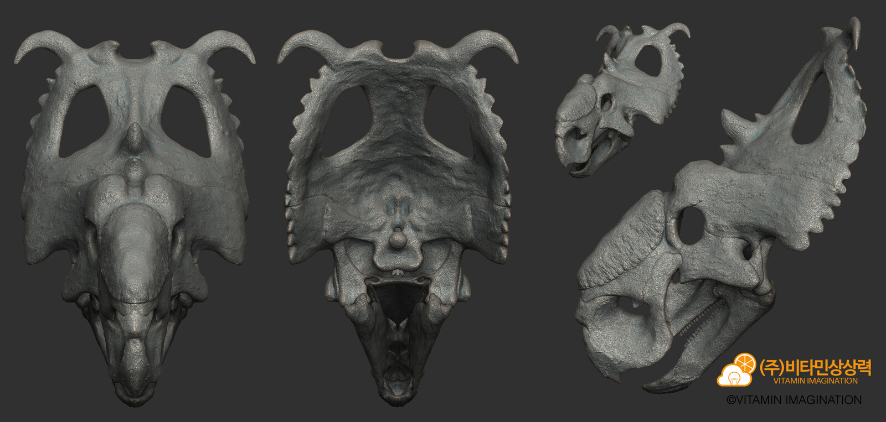
Task: Click the small three-quarter view skull render
Action: pos(623,100)
